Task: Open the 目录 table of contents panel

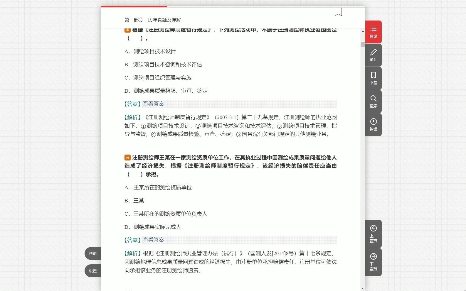Action: 373,32
